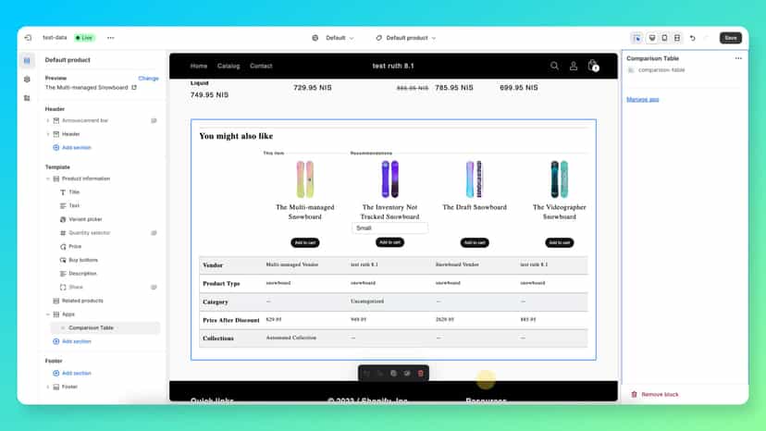This screenshot has width=766, height=431.
Task: Click the comparison-table app icon in right panel
Action: click(x=631, y=70)
